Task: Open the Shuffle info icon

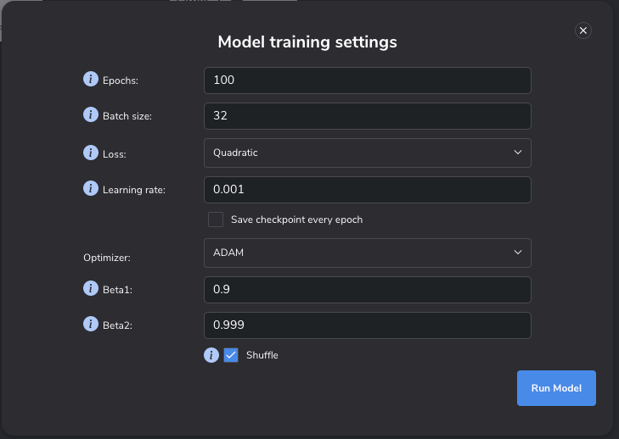Action: click(x=211, y=355)
